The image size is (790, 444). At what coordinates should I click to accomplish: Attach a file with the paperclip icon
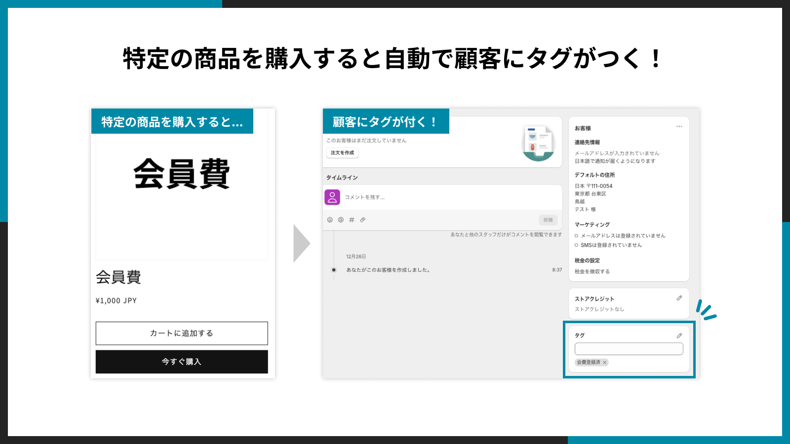pyautogui.click(x=362, y=220)
